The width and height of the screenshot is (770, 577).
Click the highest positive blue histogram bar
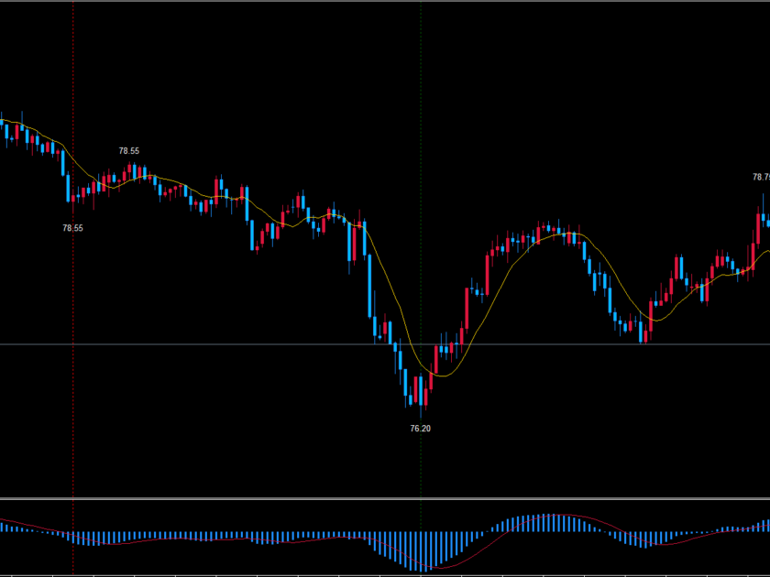pyautogui.click(x=550, y=522)
